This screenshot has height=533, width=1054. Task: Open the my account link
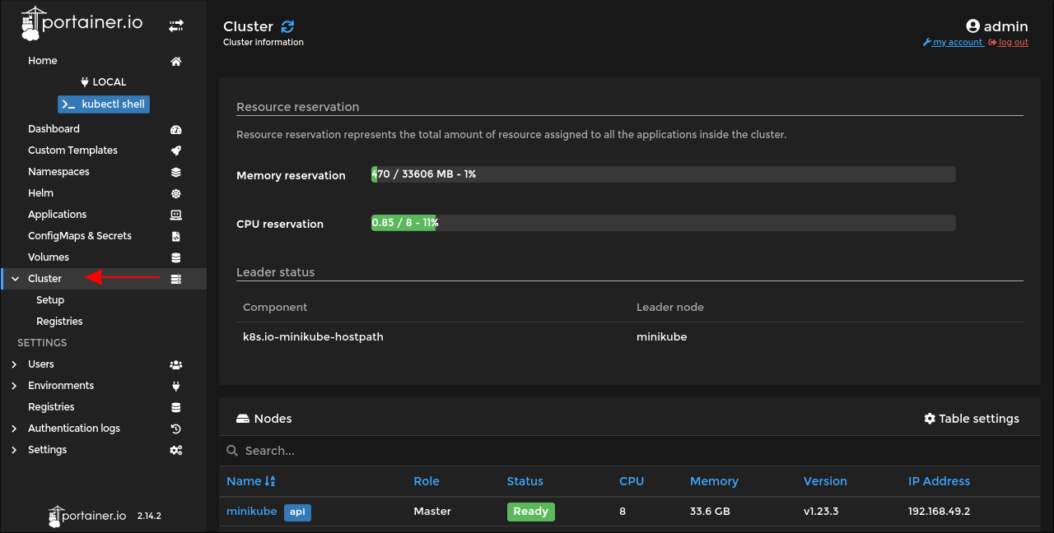[x=954, y=43]
